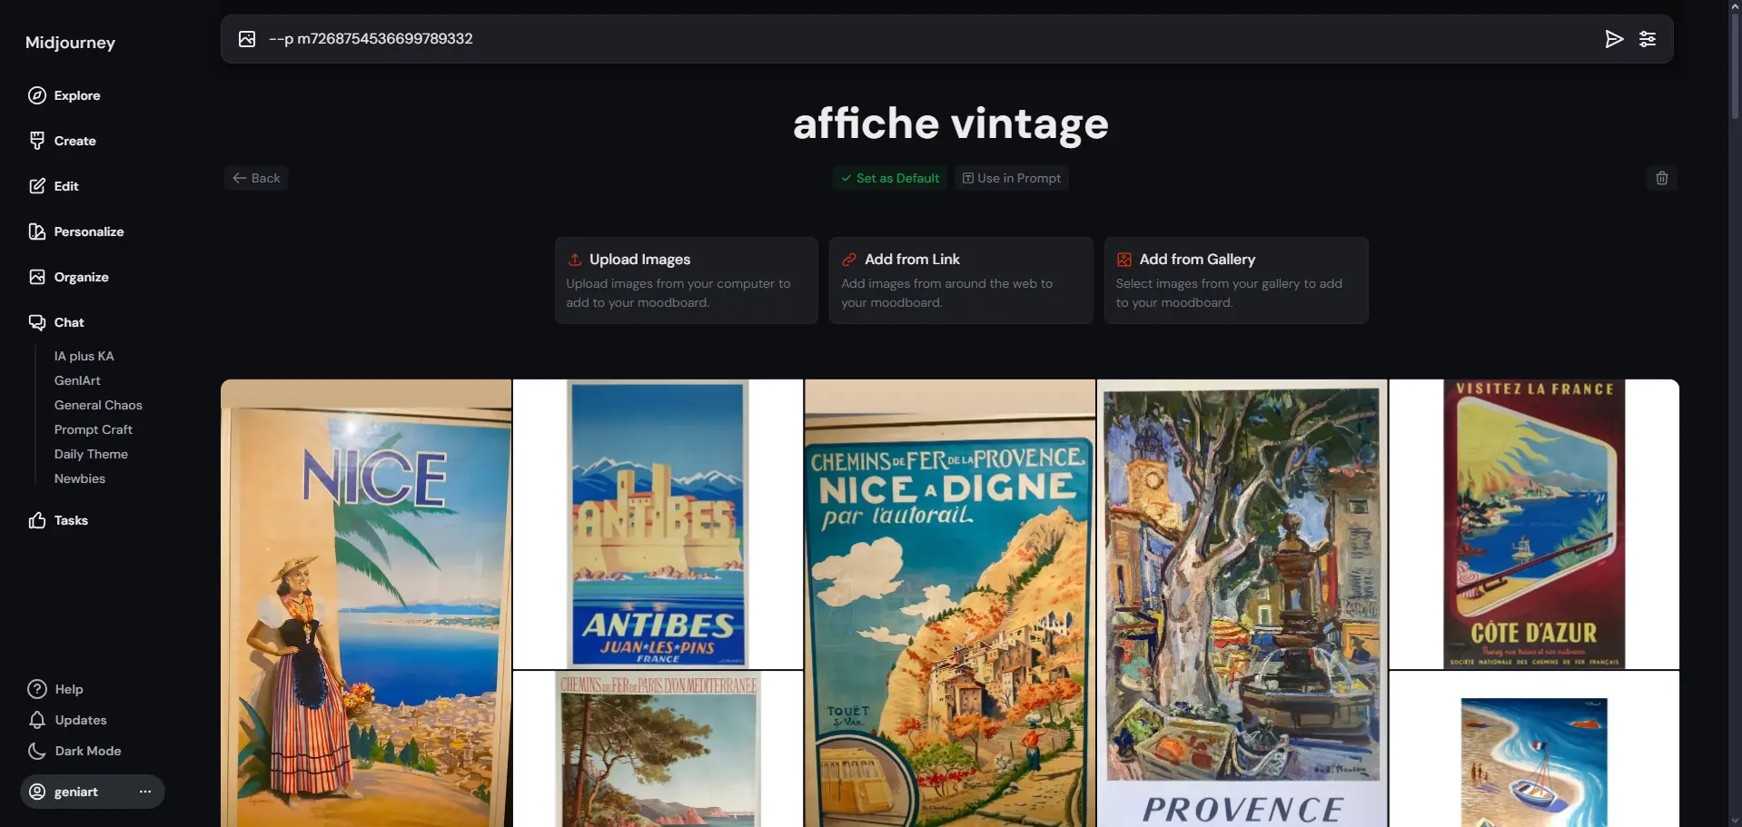The image size is (1742, 827).
Task: Open the Updates link
Action: (x=67, y=720)
